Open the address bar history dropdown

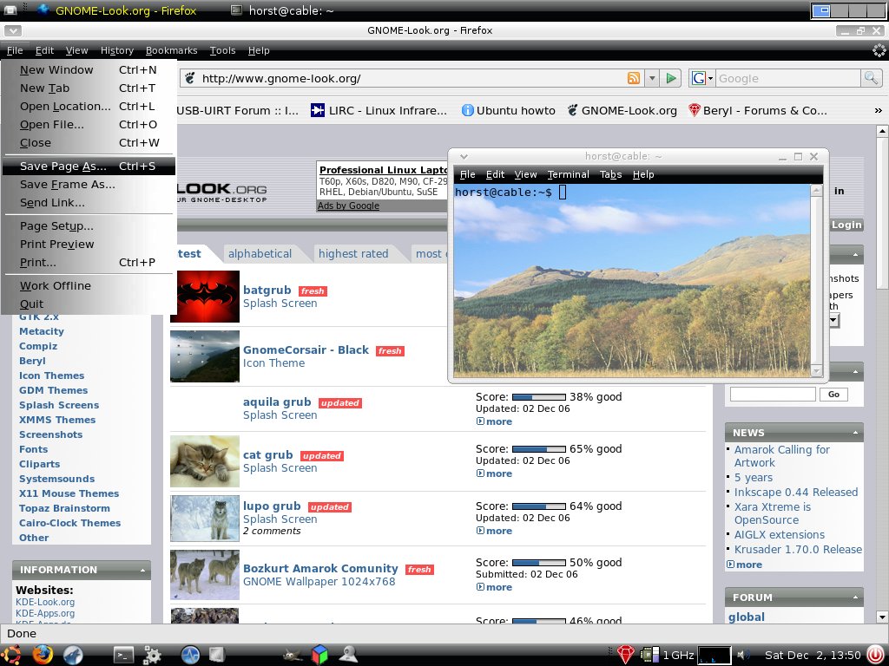click(652, 78)
